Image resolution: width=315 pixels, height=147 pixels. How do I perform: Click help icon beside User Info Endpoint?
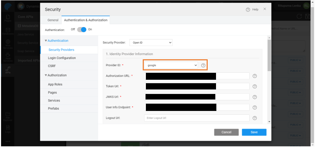(x=255, y=107)
